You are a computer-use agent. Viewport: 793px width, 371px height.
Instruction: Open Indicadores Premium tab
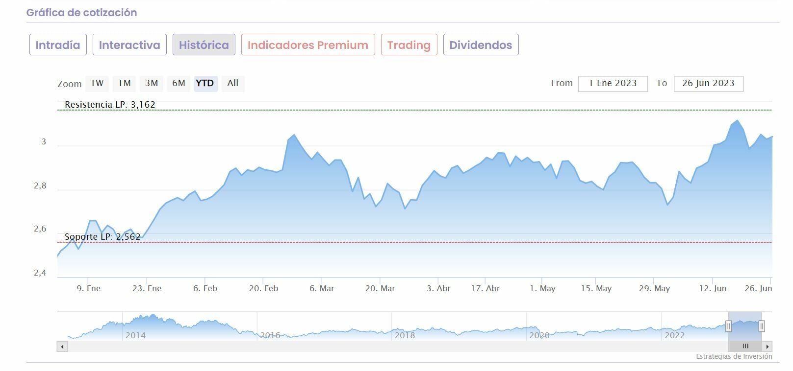click(x=307, y=45)
